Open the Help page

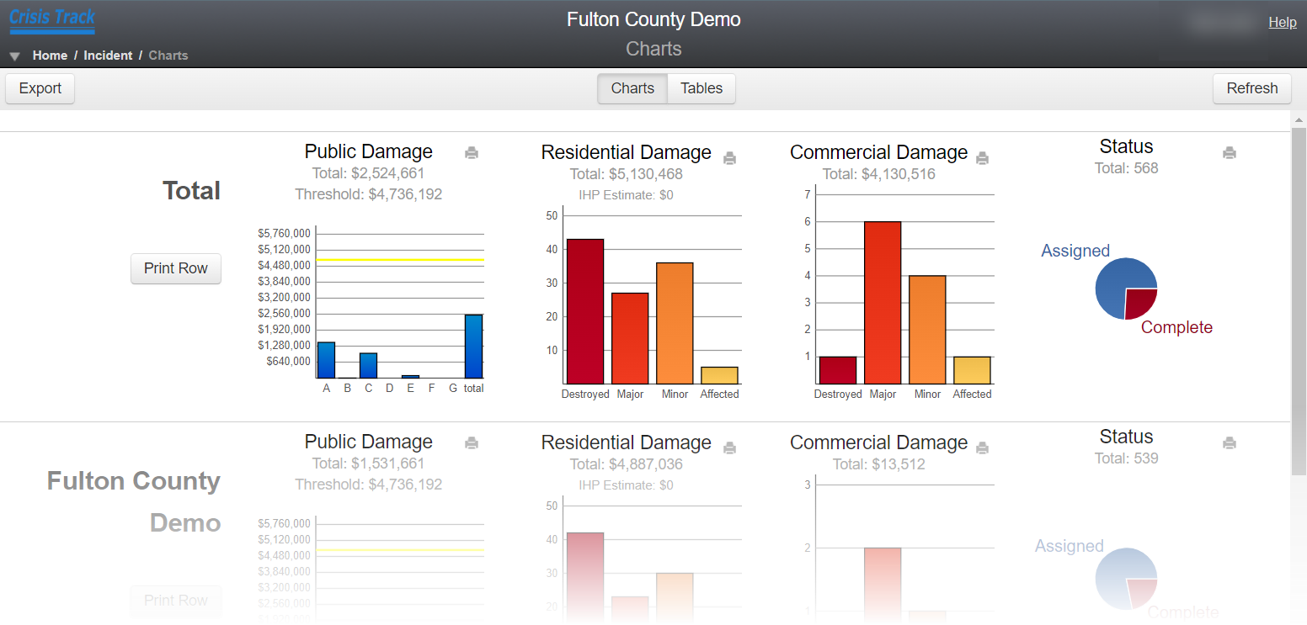[x=1283, y=22]
